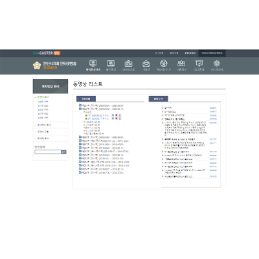
Task: Open the people group icon menu
Action: click(181, 63)
